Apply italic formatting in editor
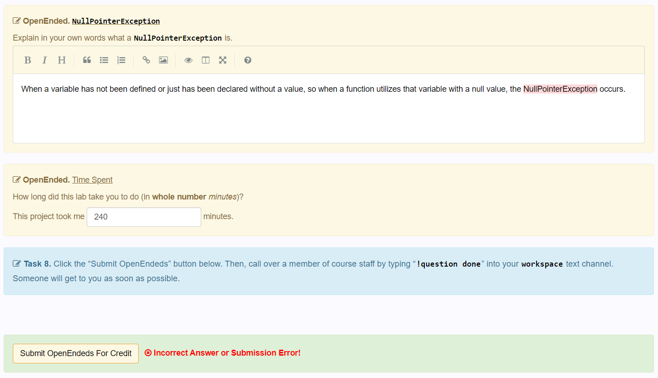This screenshot has height=378, width=658. coord(44,60)
